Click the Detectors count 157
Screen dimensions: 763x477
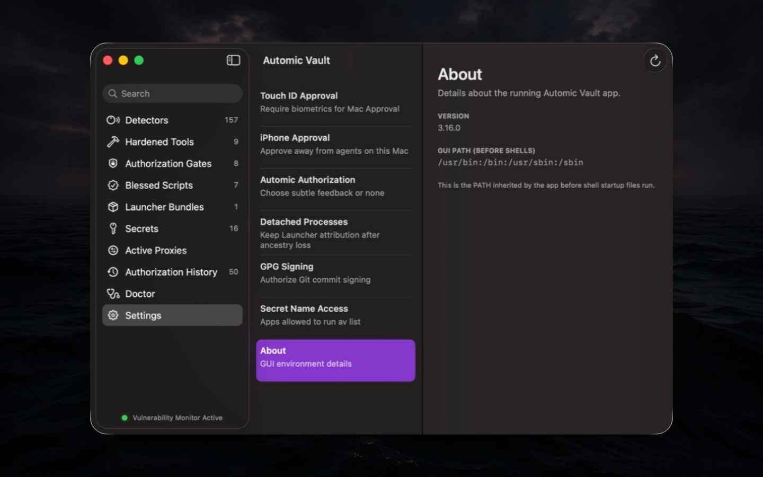[231, 120]
